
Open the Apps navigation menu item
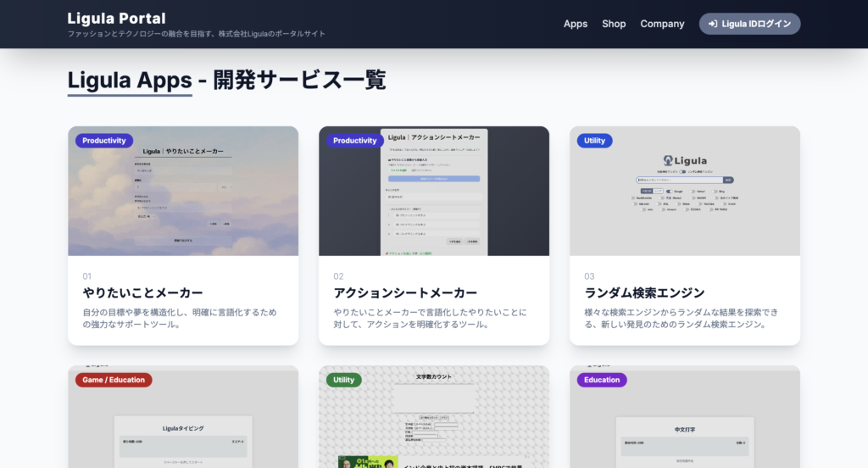coord(576,24)
